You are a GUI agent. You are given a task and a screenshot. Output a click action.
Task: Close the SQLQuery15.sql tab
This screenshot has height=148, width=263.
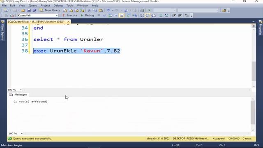(68, 22)
